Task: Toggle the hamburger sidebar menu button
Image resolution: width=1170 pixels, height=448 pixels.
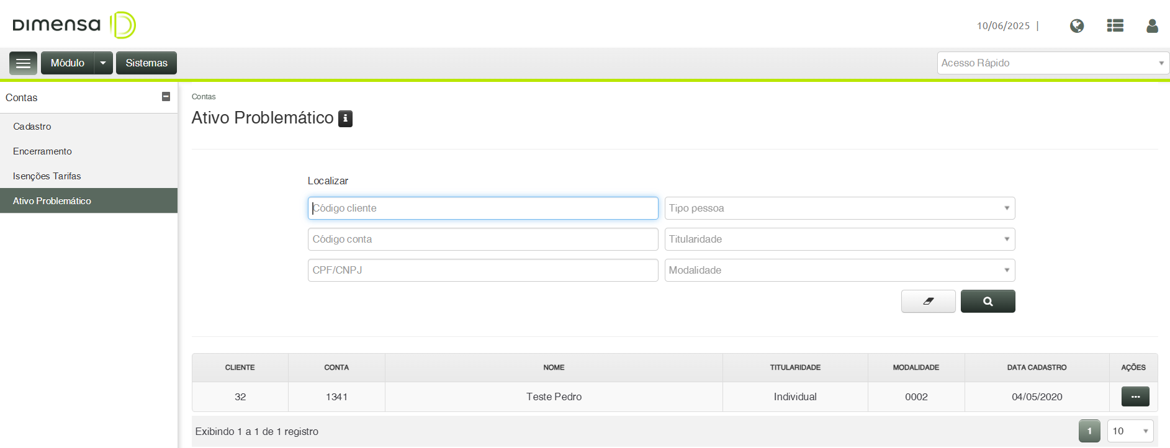Action: point(23,63)
